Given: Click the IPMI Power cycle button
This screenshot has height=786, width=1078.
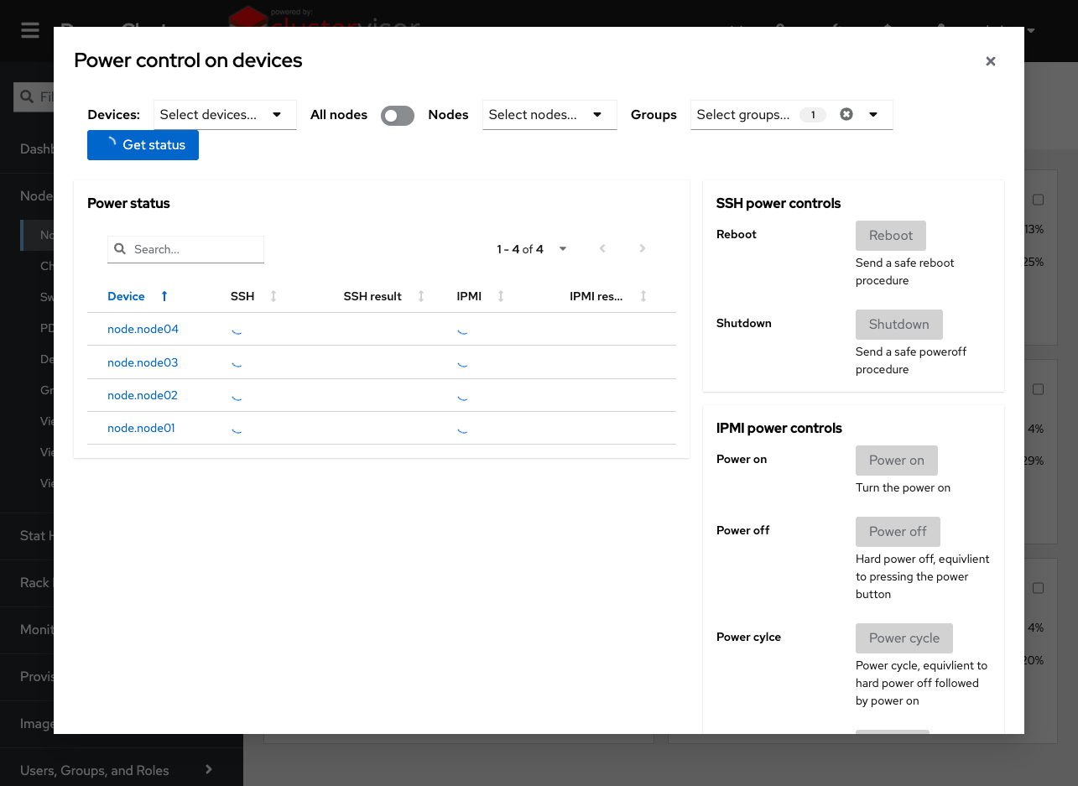Looking at the screenshot, I should pos(904,638).
